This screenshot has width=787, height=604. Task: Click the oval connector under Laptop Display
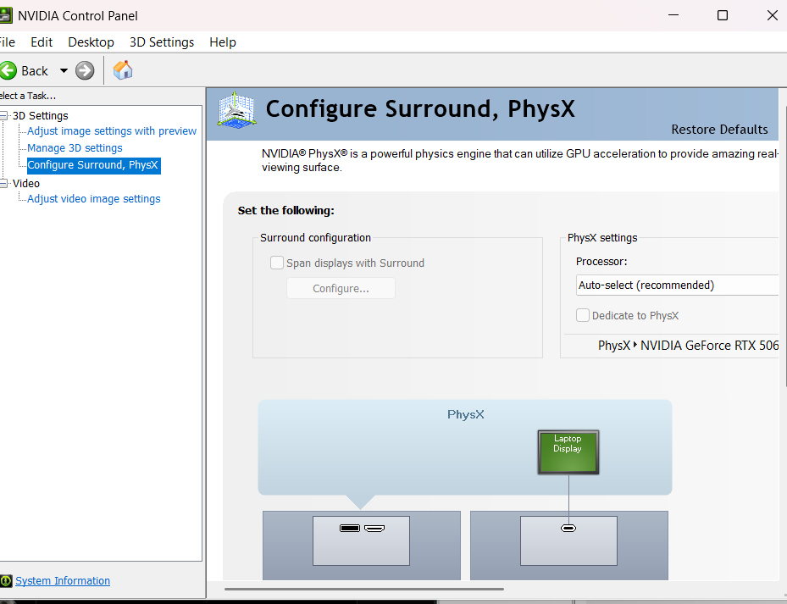[x=568, y=529]
